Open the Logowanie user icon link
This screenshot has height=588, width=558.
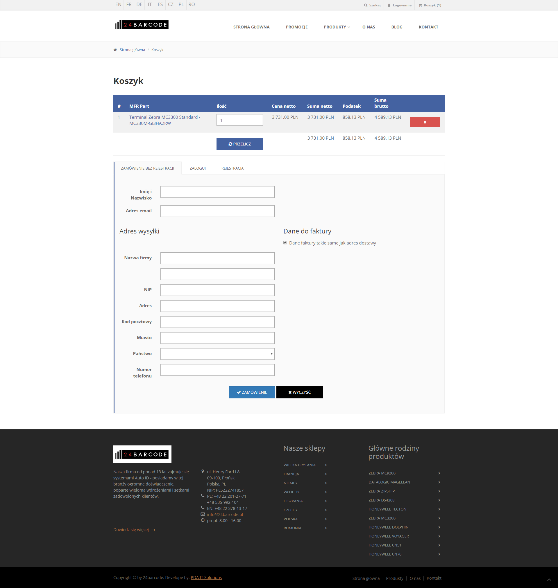(x=389, y=5)
